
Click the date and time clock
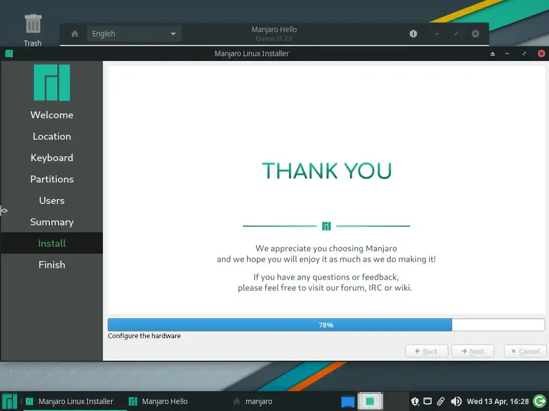498,401
